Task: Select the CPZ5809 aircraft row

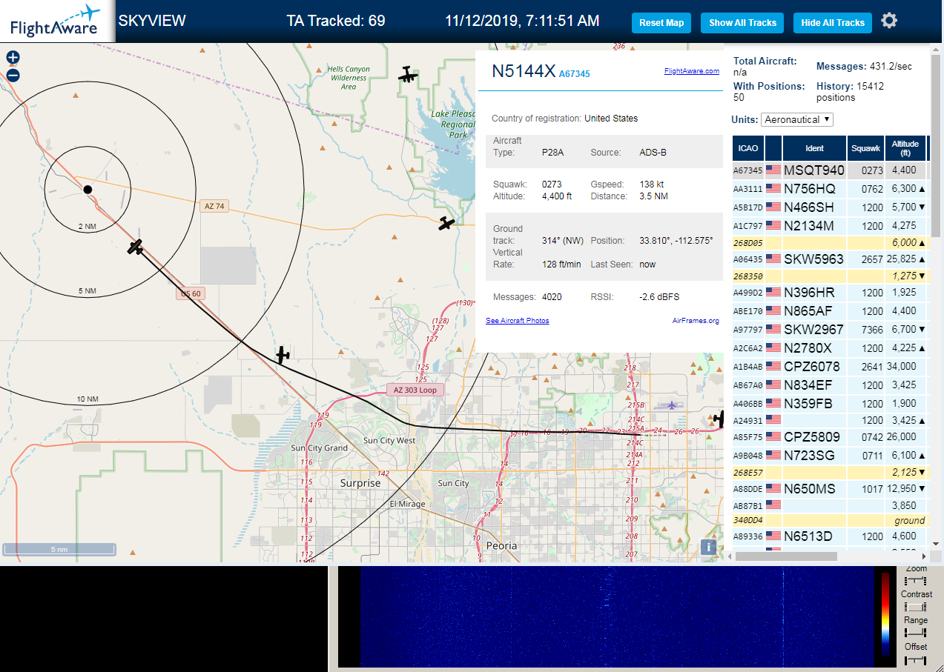Action: coord(830,437)
